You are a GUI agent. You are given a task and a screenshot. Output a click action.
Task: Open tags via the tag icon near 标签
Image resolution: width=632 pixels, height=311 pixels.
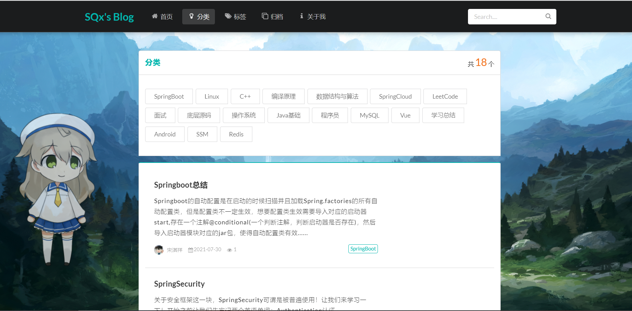(228, 16)
